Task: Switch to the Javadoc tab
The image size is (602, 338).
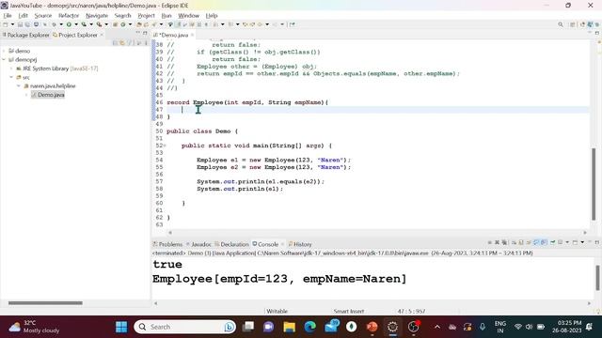Action: tap(198, 244)
